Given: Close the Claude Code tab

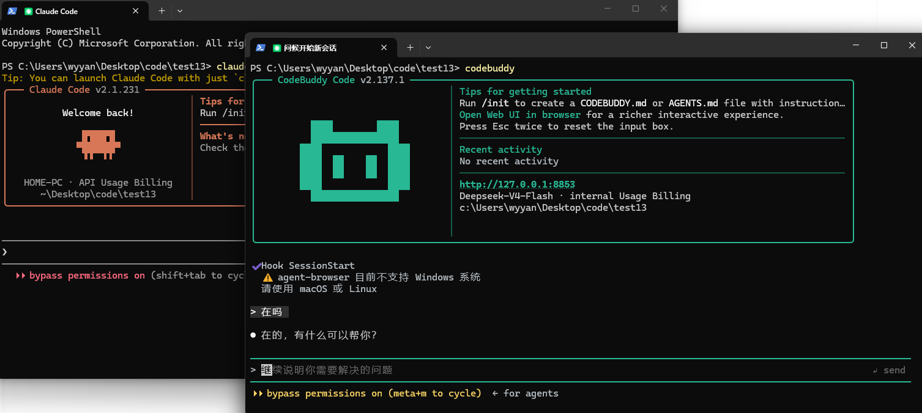Looking at the screenshot, I should click(x=136, y=11).
